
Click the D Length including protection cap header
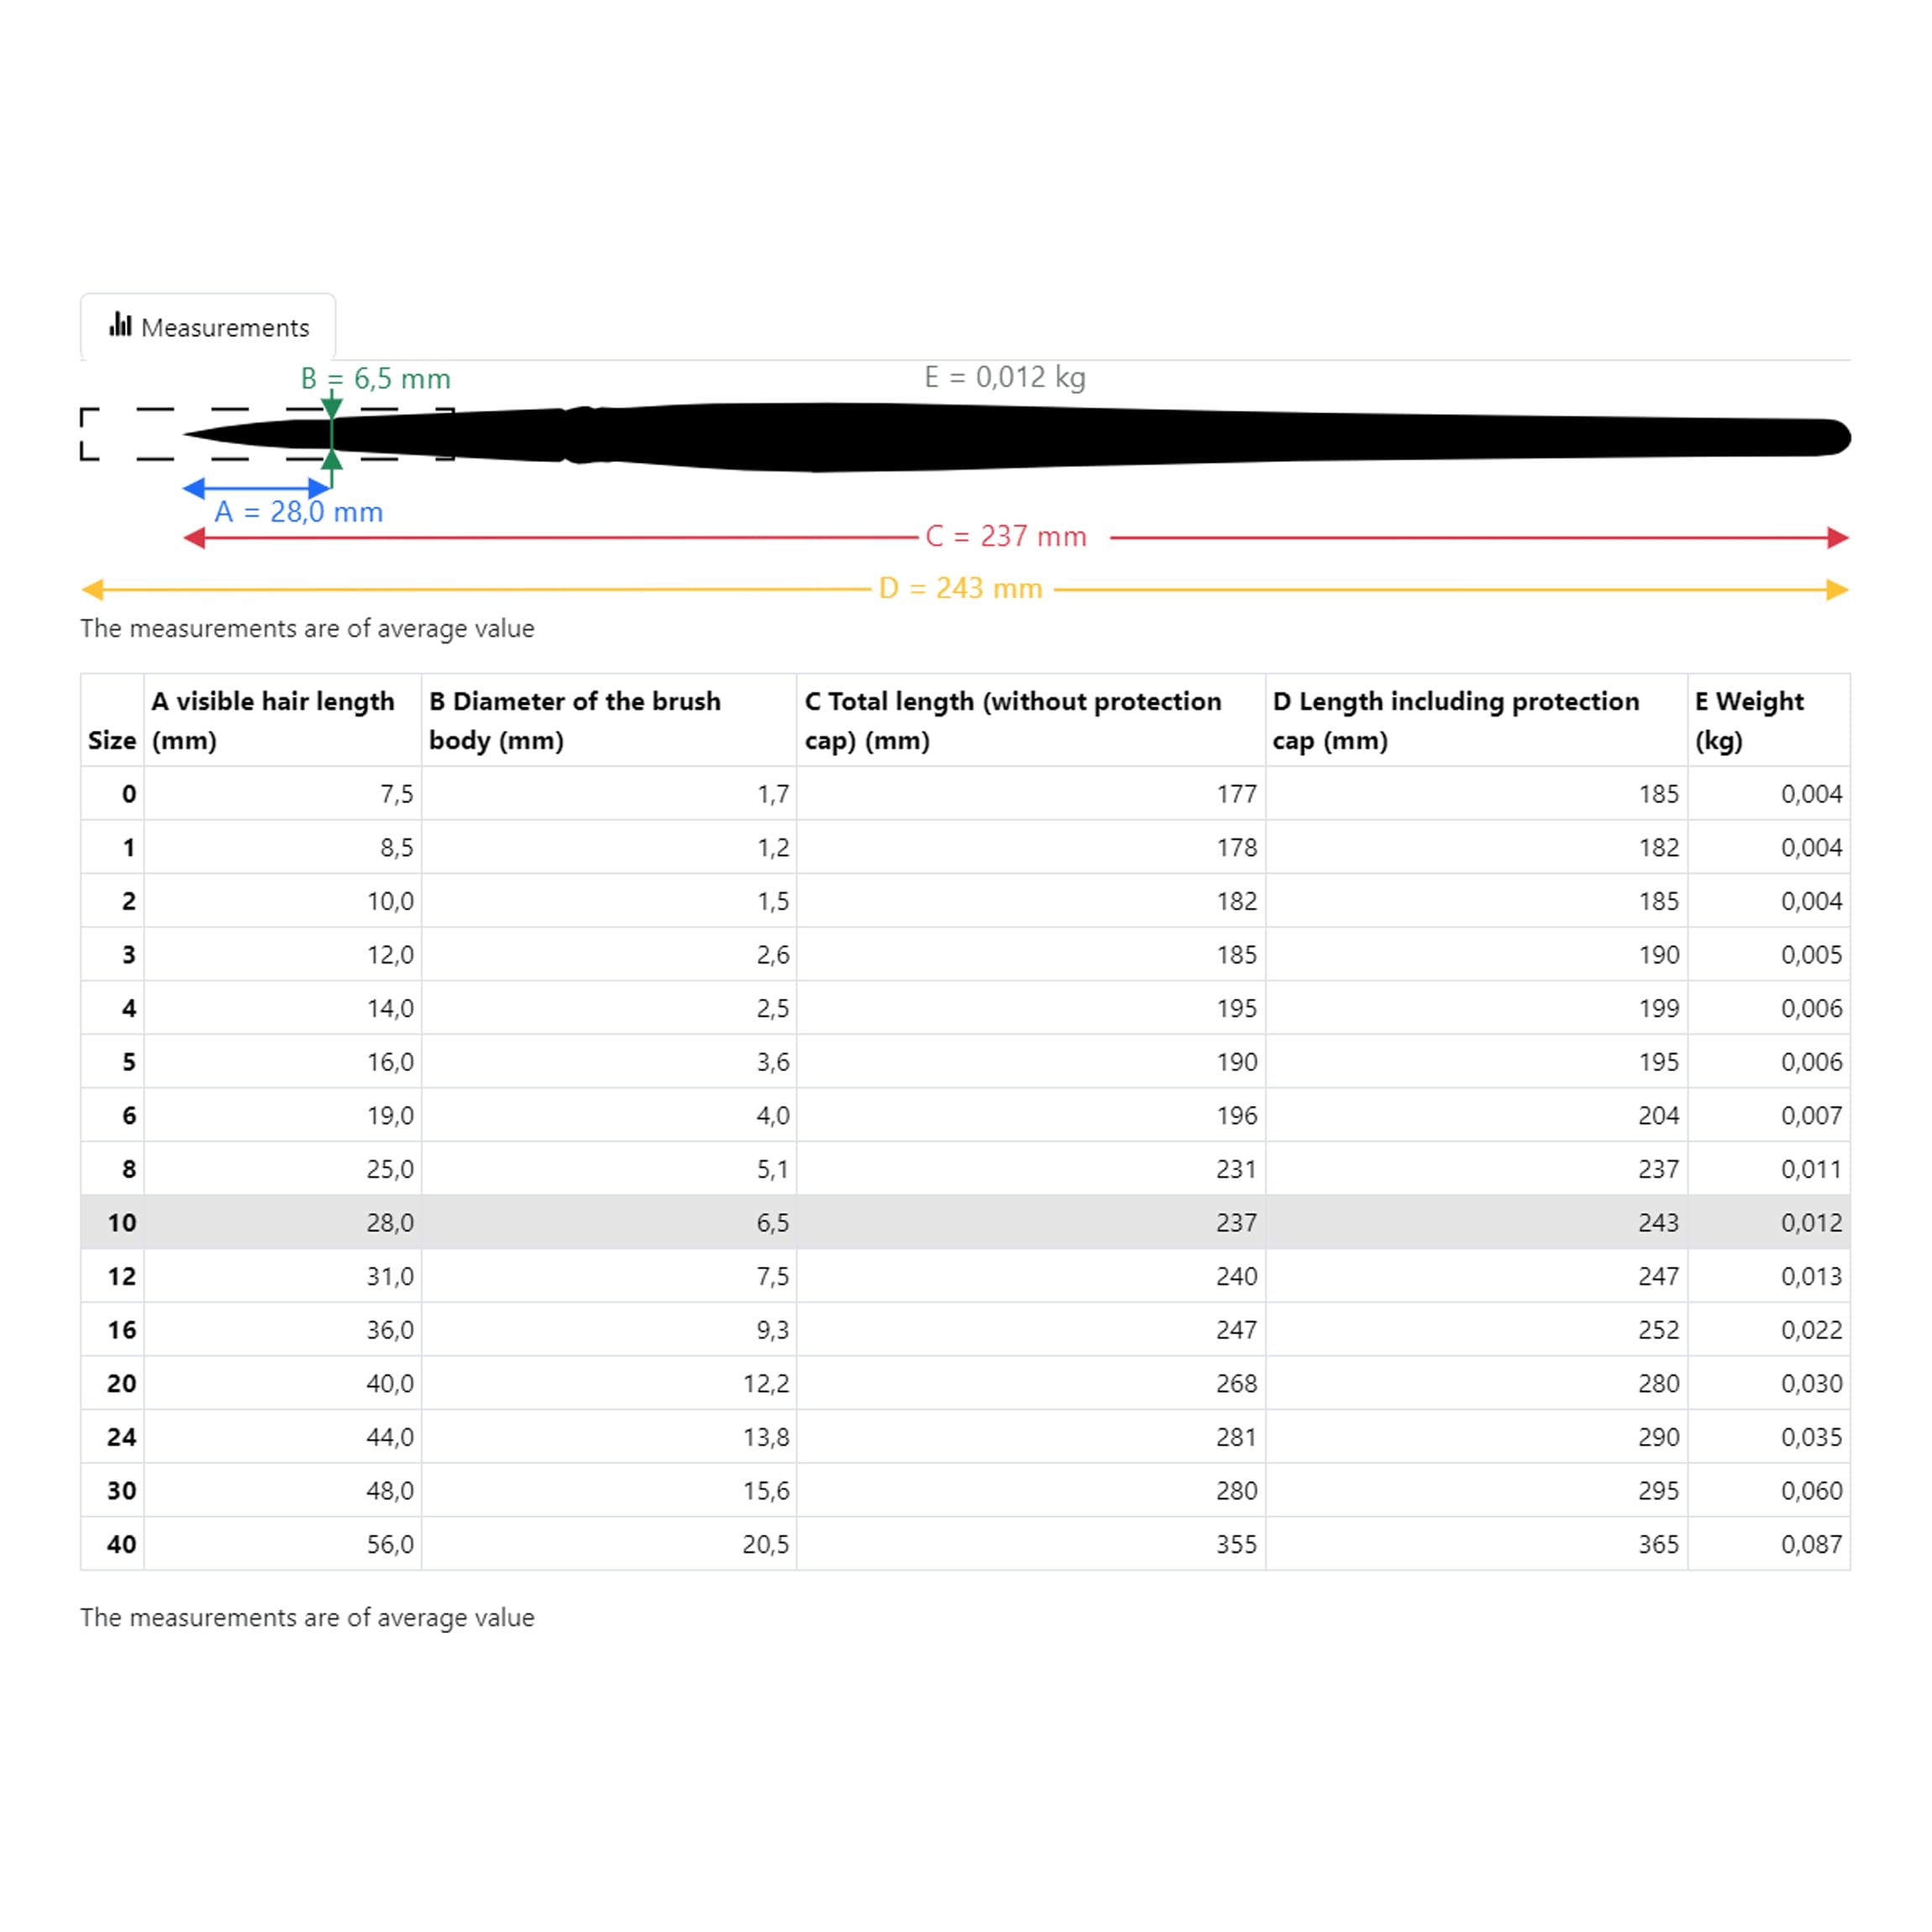1455,720
